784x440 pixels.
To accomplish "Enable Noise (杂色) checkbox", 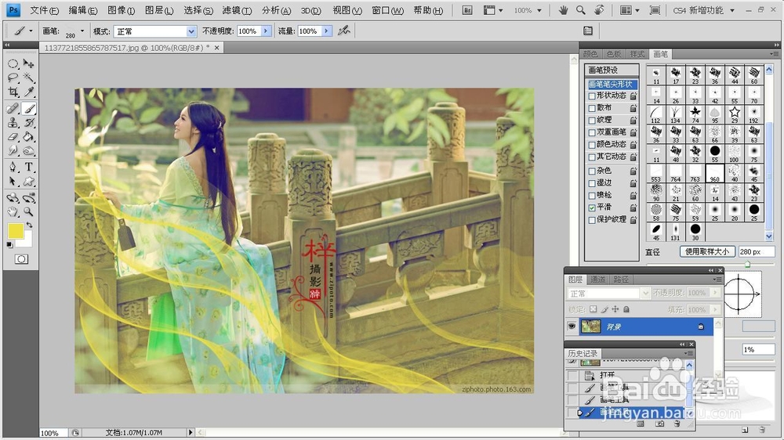I will [592, 171].
